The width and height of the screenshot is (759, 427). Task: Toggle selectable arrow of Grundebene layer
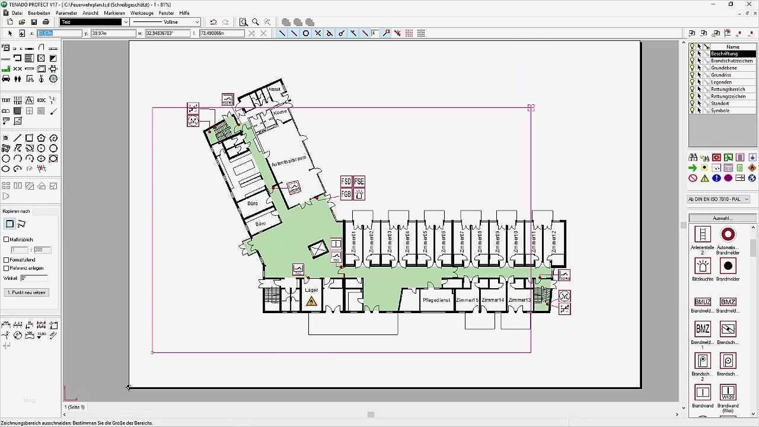coord(699,68)
